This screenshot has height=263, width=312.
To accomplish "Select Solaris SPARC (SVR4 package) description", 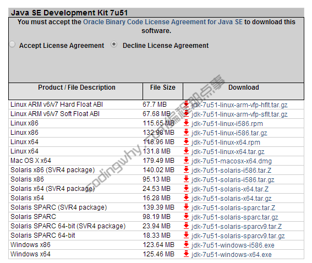I will [x=58, y=207].
